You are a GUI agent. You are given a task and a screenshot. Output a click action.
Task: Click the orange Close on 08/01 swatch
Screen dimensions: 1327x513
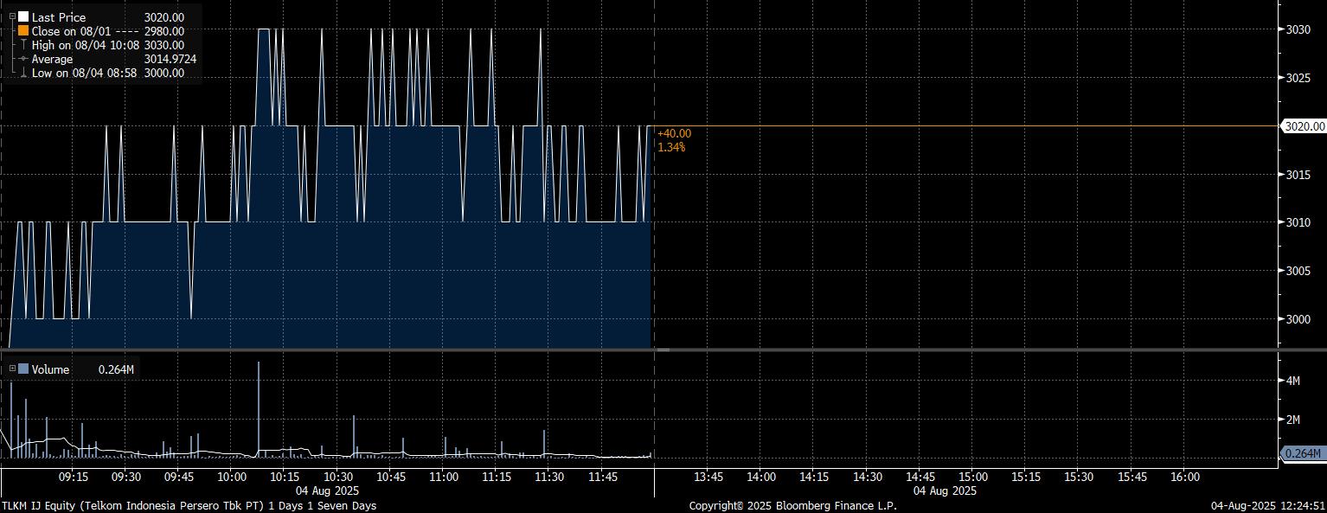tap(23, 31)
